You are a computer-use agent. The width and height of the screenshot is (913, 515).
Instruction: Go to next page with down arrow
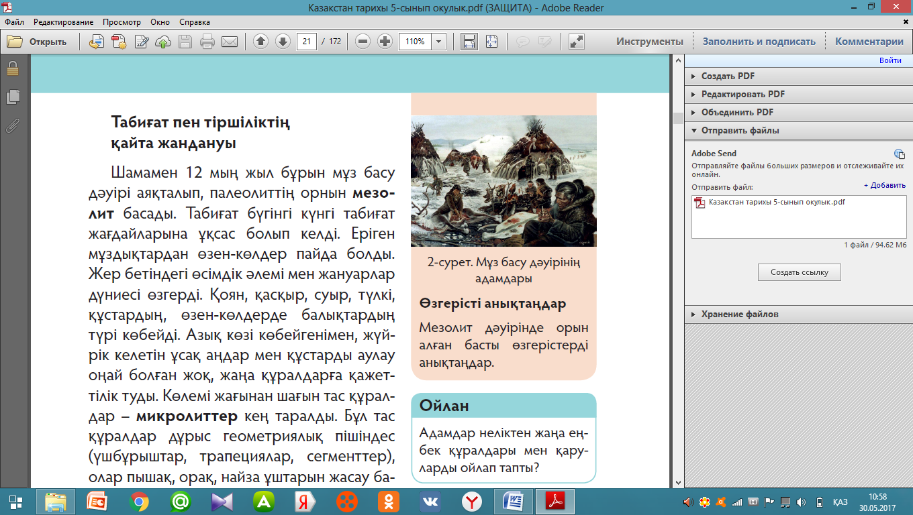tap(283, 42)
